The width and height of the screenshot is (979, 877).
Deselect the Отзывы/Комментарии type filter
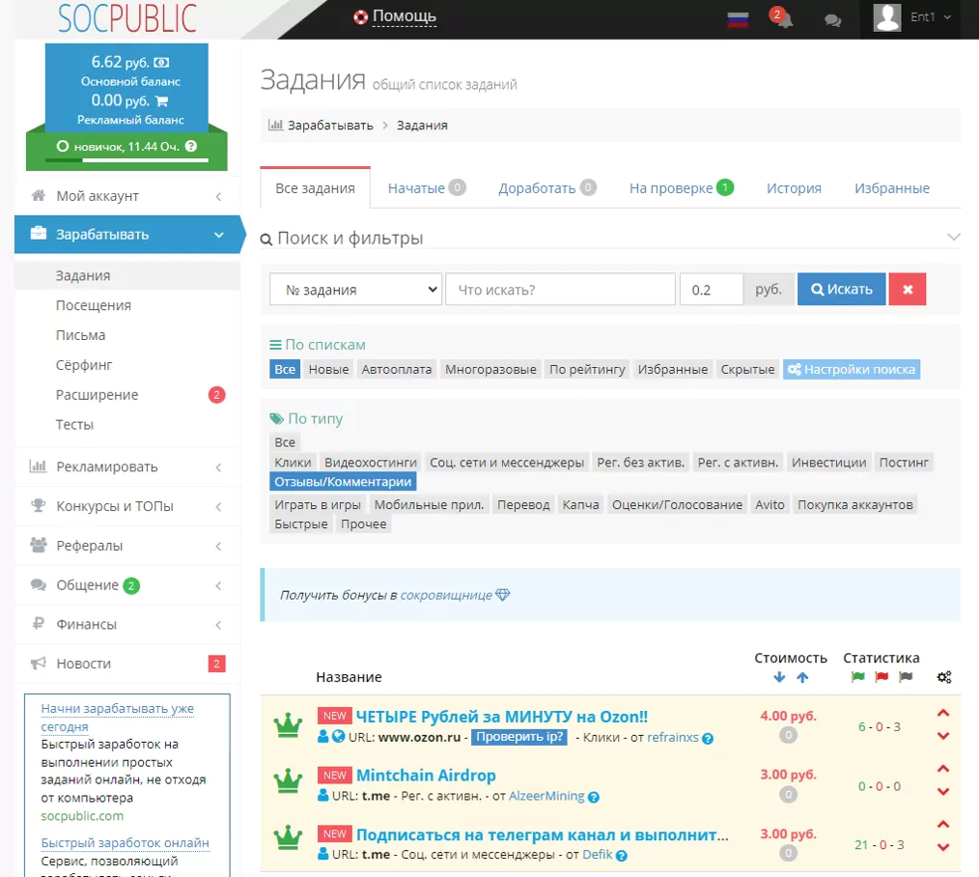[343, 482]
